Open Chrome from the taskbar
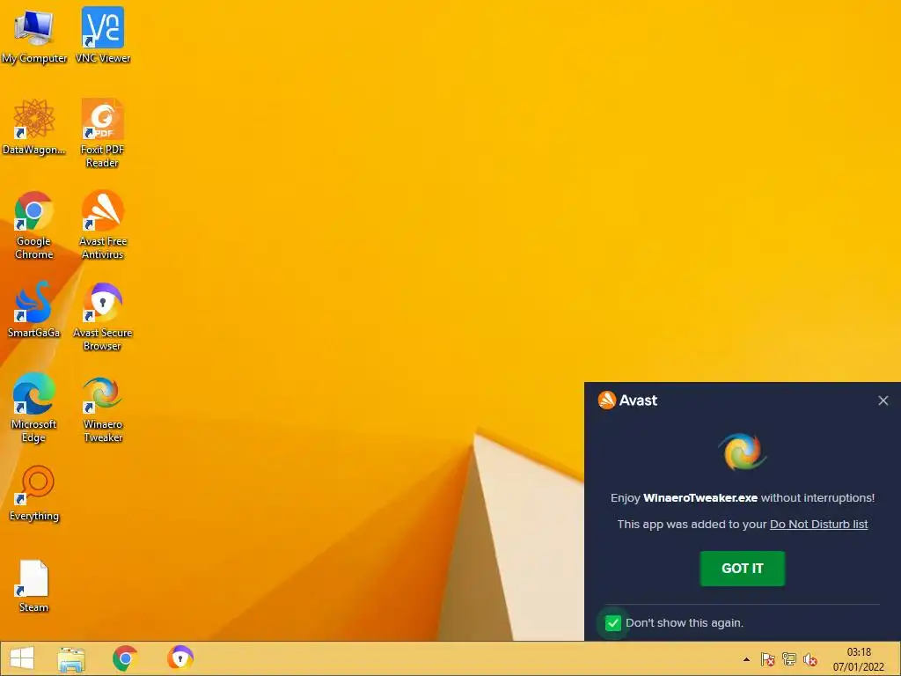The height and width of the screenshot is (676, 901). coord(125,658)
